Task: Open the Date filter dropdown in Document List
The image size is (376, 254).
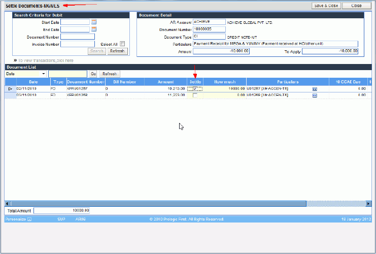Action: point(44,74)
